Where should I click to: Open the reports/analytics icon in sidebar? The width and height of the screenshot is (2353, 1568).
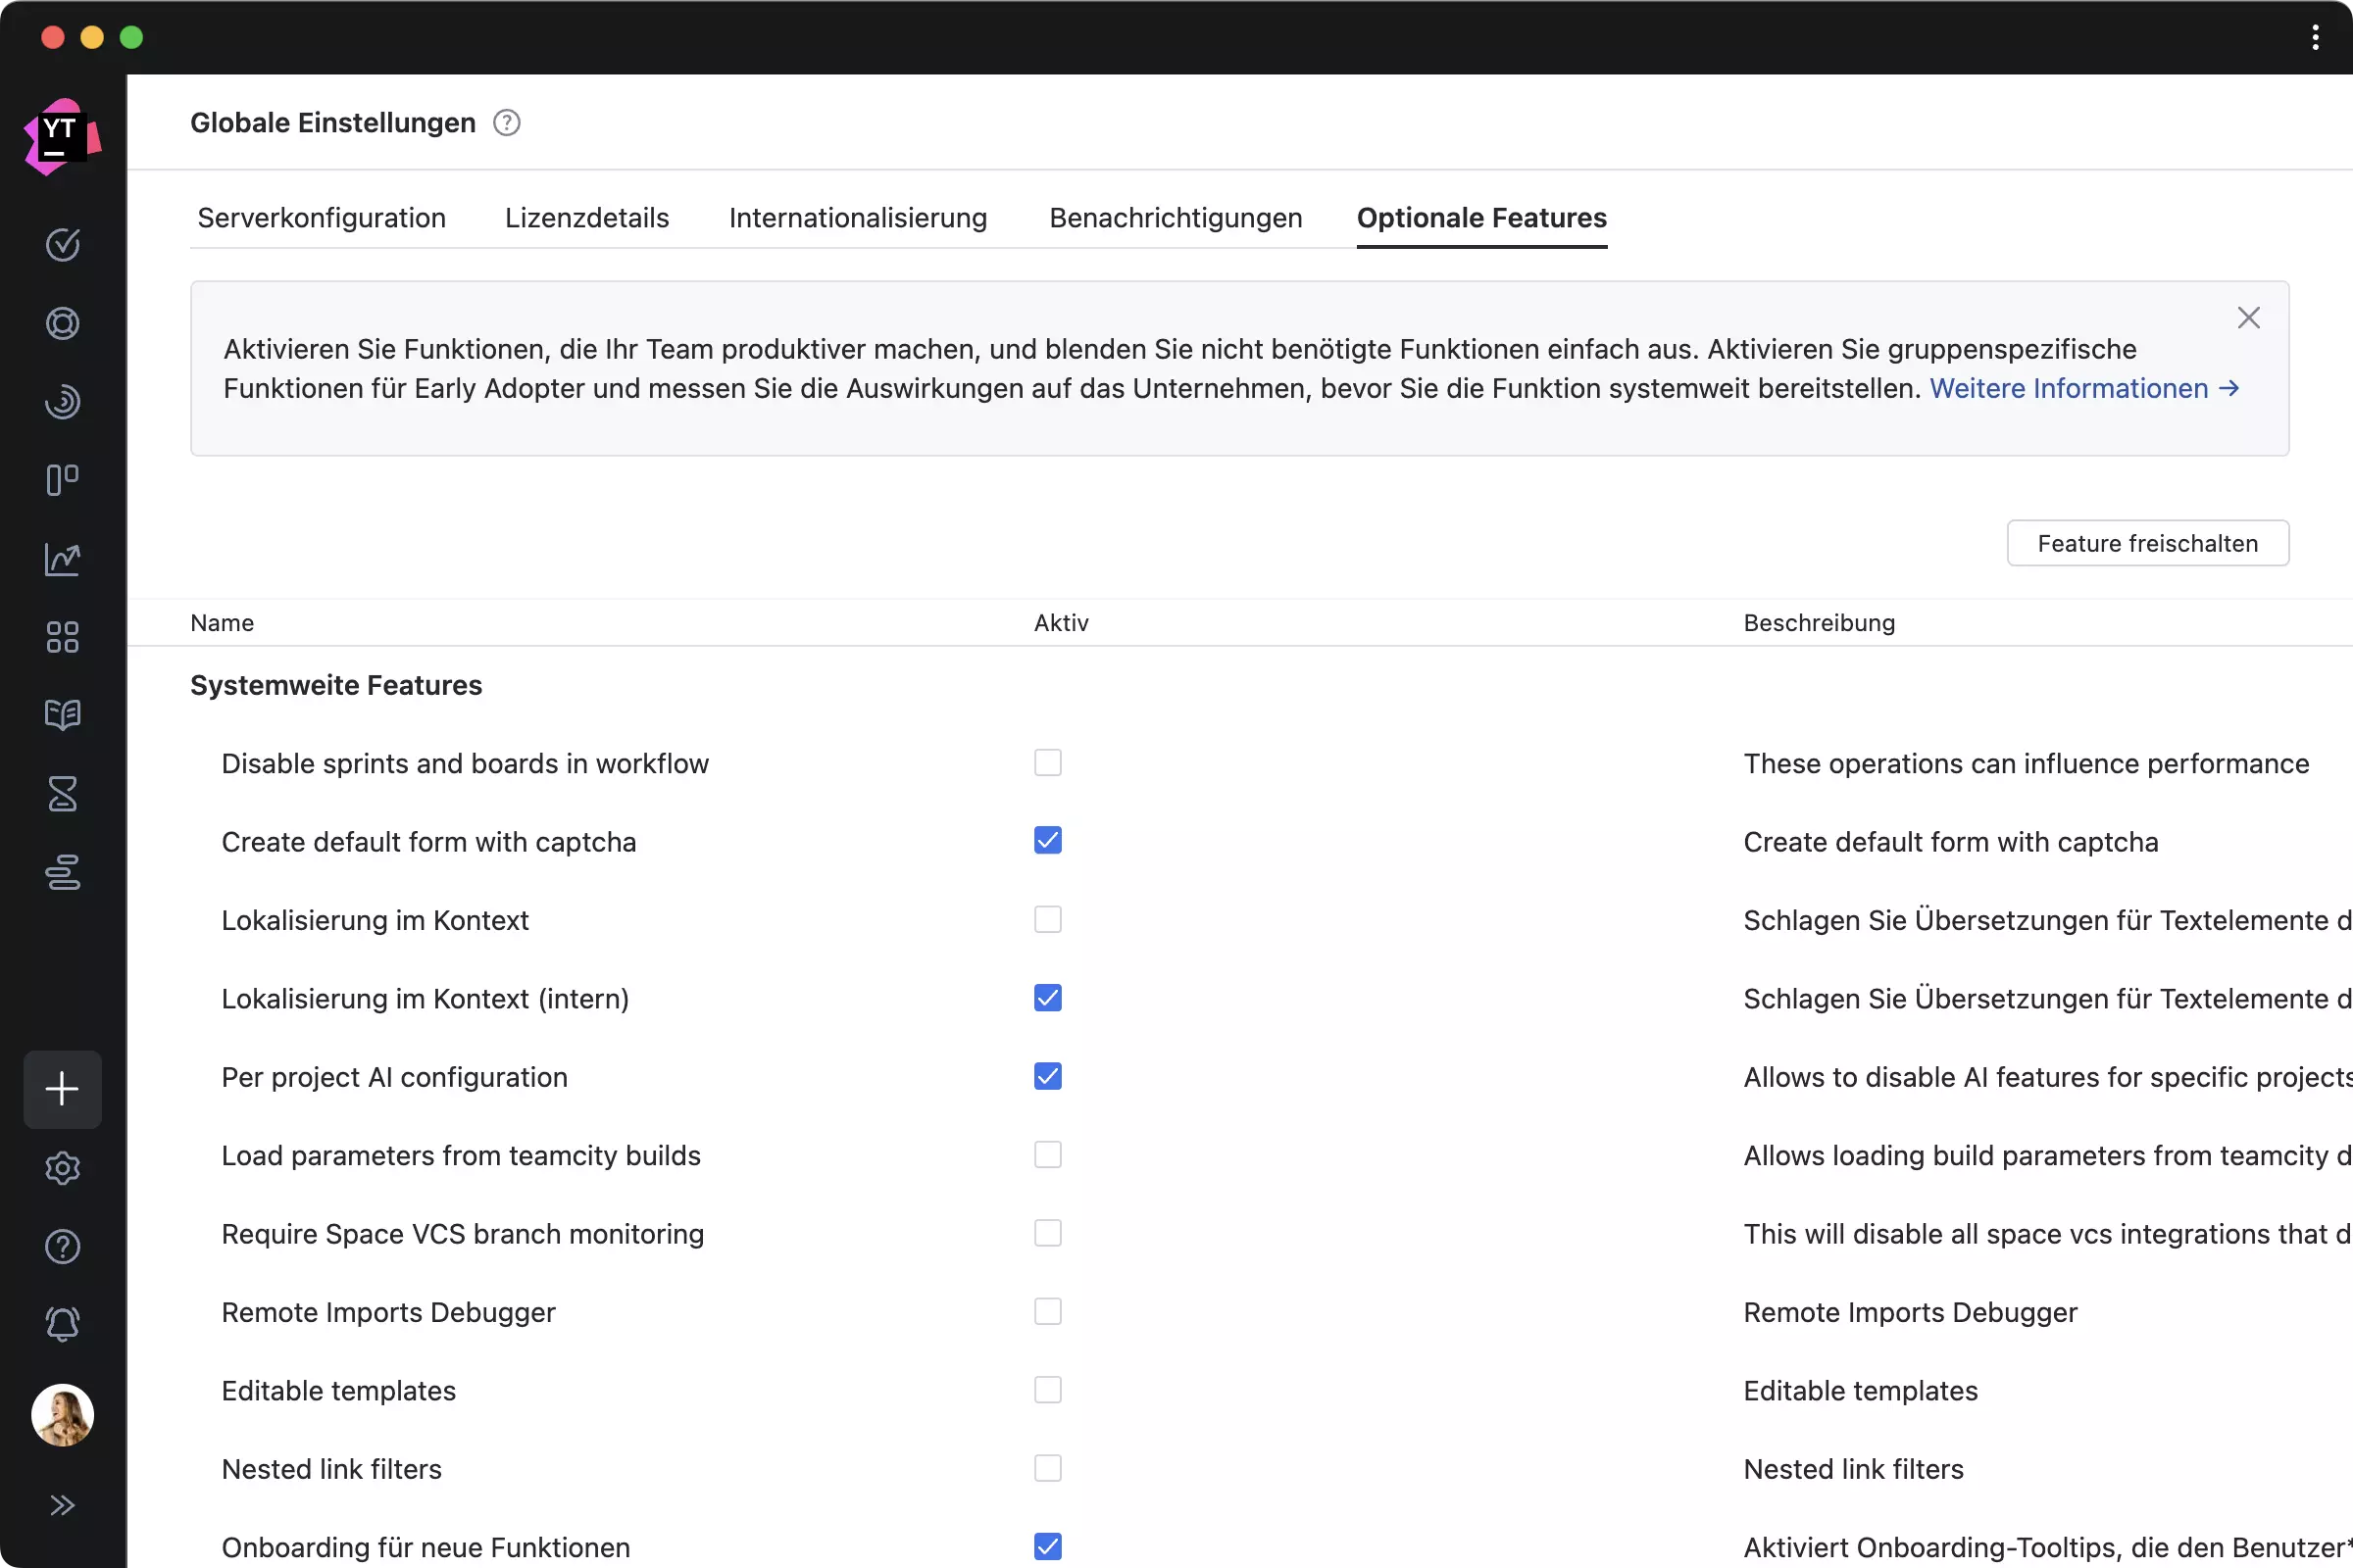pyautogui.click(x=63, y=559)
